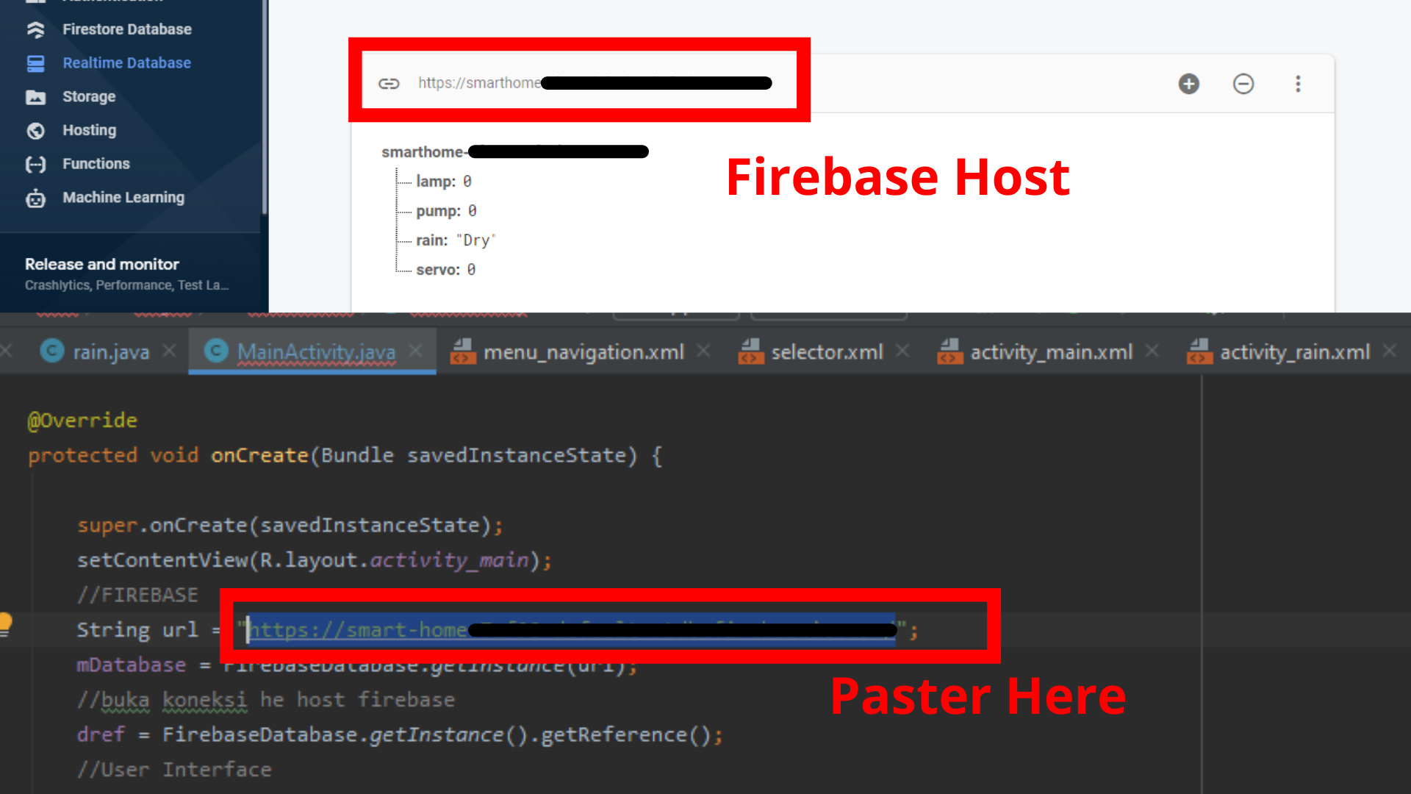Image resolution: width=1411 pixels, height=794 pixels.
Task: Click Crashlytics, Performance subtitle text
Action: [x=126, y=285]
